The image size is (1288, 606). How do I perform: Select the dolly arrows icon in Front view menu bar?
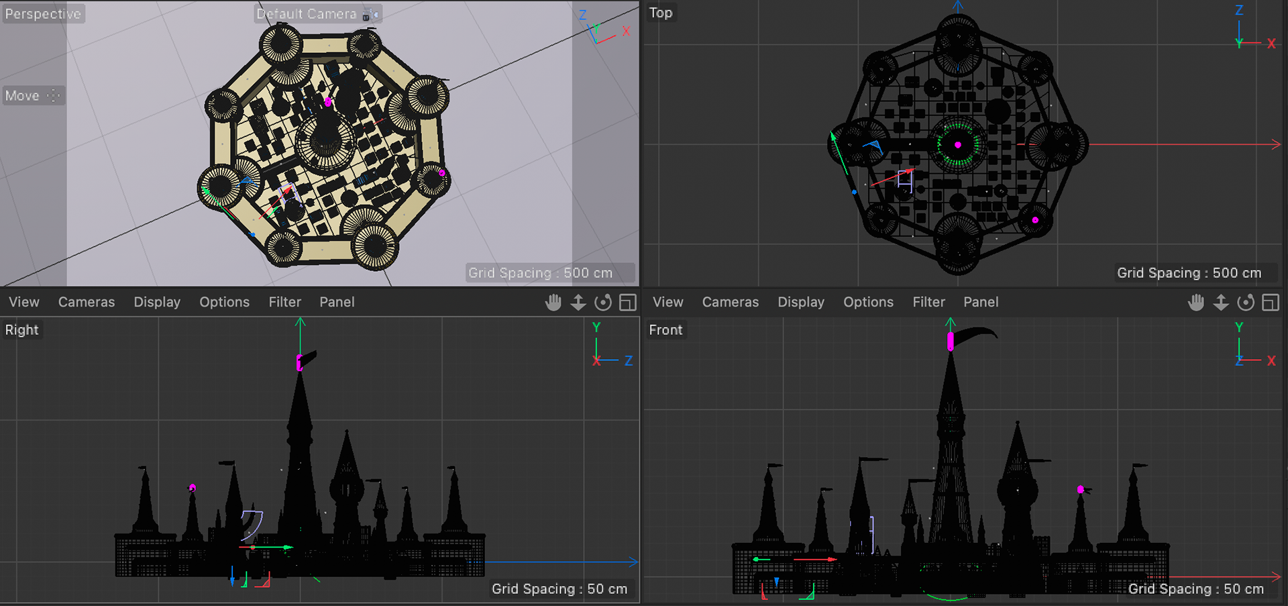coord(1221,303)
